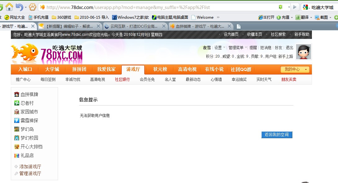The height and width of the screenshot is (183, 338).
Task: Select the 状元榜 navigation tab
Action: click(160, 69)
